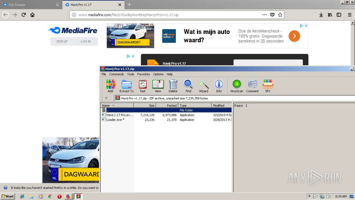Image resolution: width=355 pixels, height=200 pixels.
Task: Run VirusScan on archive
Action: click(x=237, y=86)
